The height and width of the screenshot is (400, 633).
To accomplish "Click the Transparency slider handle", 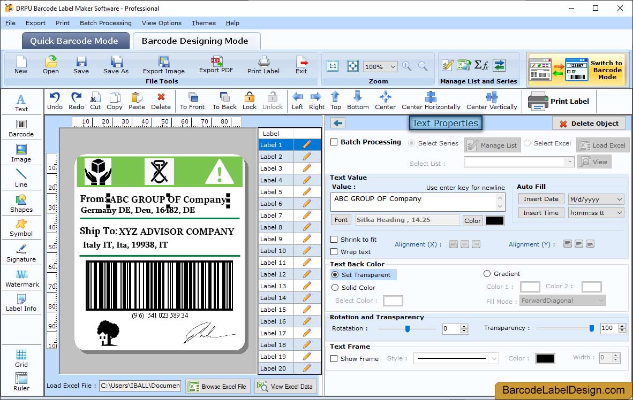I will point(591,328).
